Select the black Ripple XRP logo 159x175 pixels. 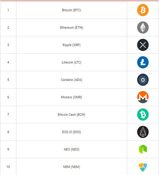[x=143, y=45]
